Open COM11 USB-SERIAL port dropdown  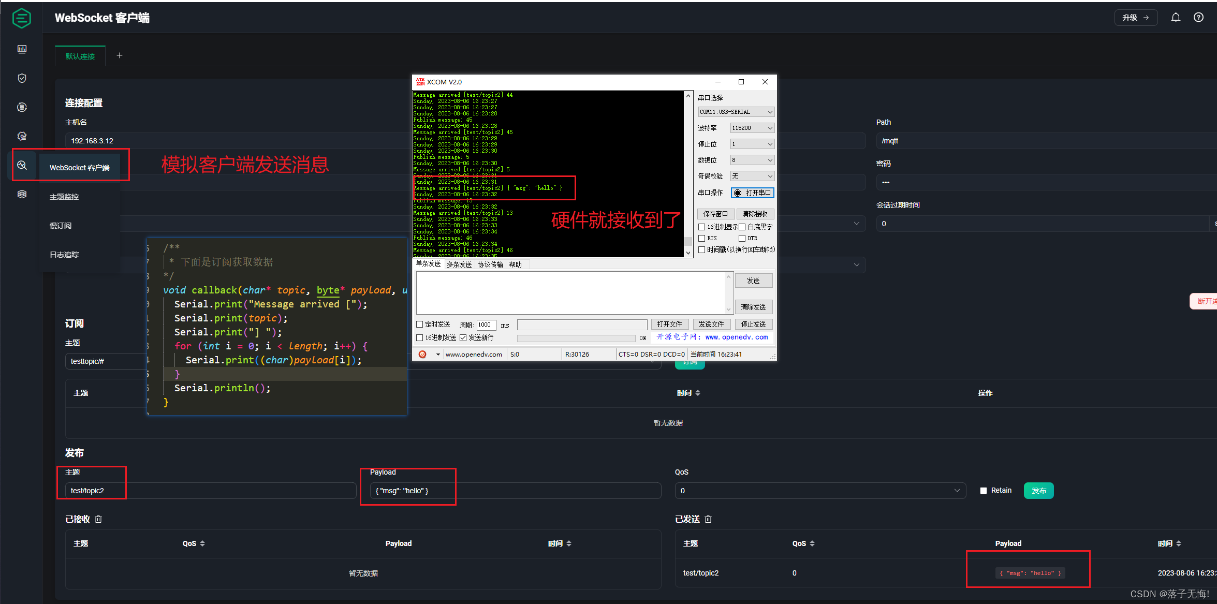pyautogui.click(x=736, y=112)
